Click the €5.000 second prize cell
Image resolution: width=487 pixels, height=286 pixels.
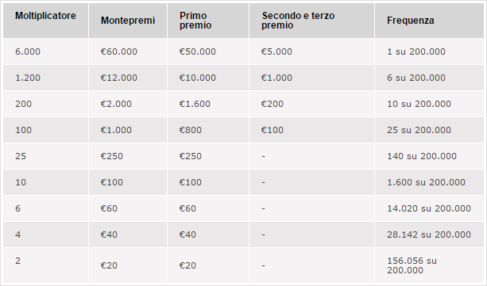pyautogui.click(x=276, y=51)
